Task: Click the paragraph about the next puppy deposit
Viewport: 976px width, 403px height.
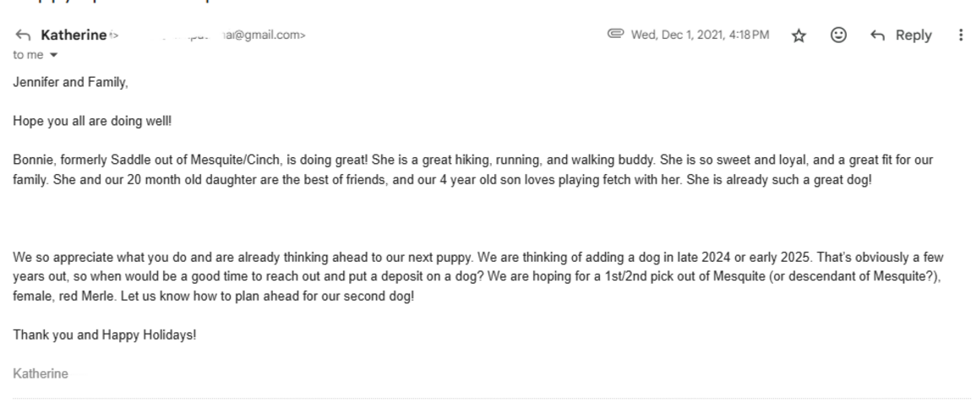Action: point(478,277)
